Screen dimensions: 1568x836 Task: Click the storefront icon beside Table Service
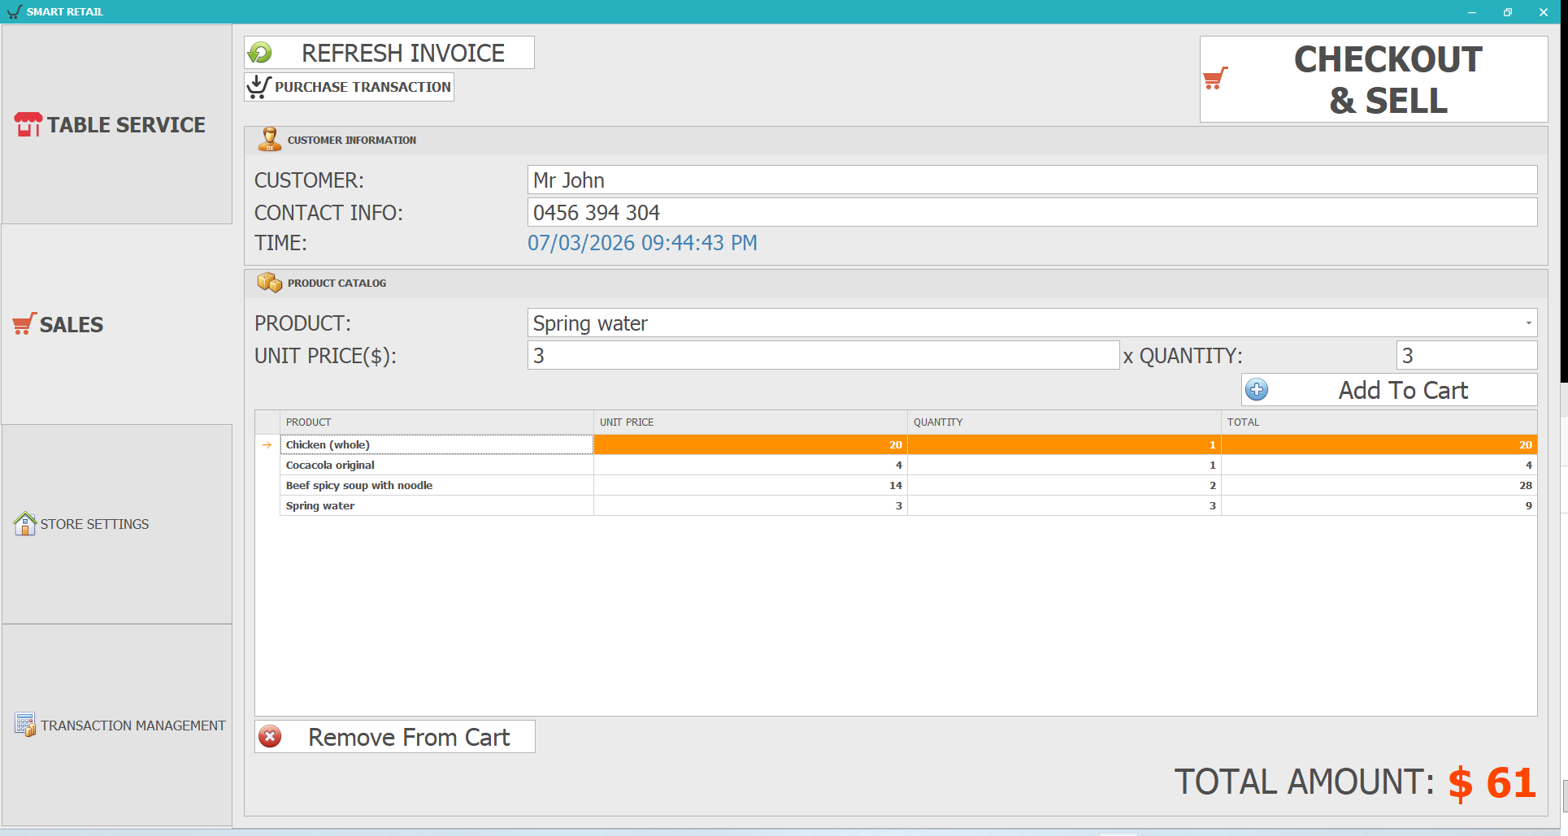point(27,123)
